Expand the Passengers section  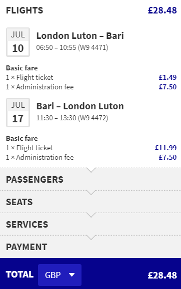(x=90, y=179)
